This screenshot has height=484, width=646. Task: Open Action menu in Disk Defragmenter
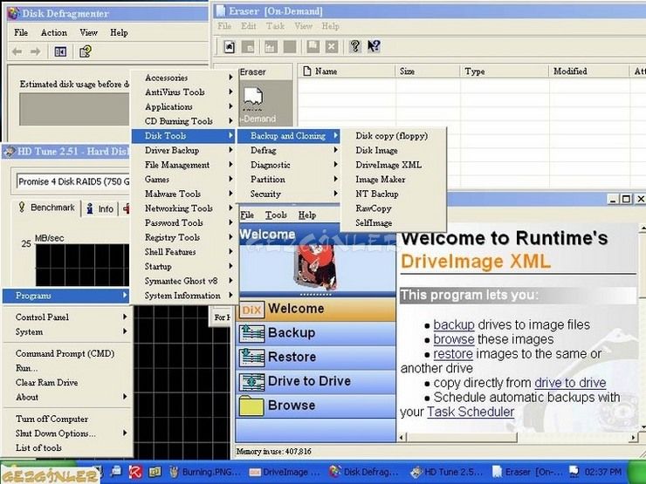click(x=53, y=32)
